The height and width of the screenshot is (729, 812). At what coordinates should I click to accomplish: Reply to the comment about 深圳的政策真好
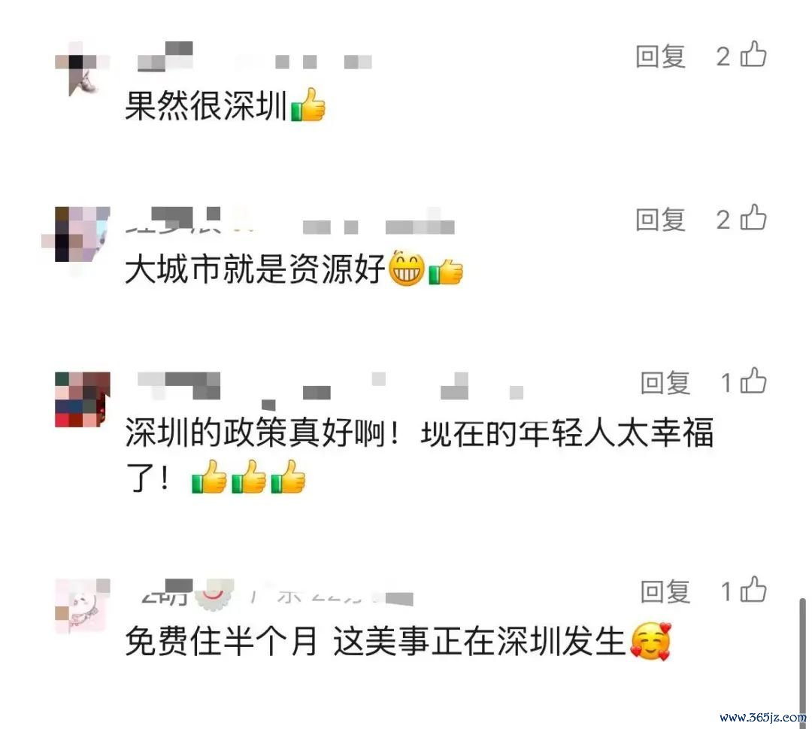(665, 383)
